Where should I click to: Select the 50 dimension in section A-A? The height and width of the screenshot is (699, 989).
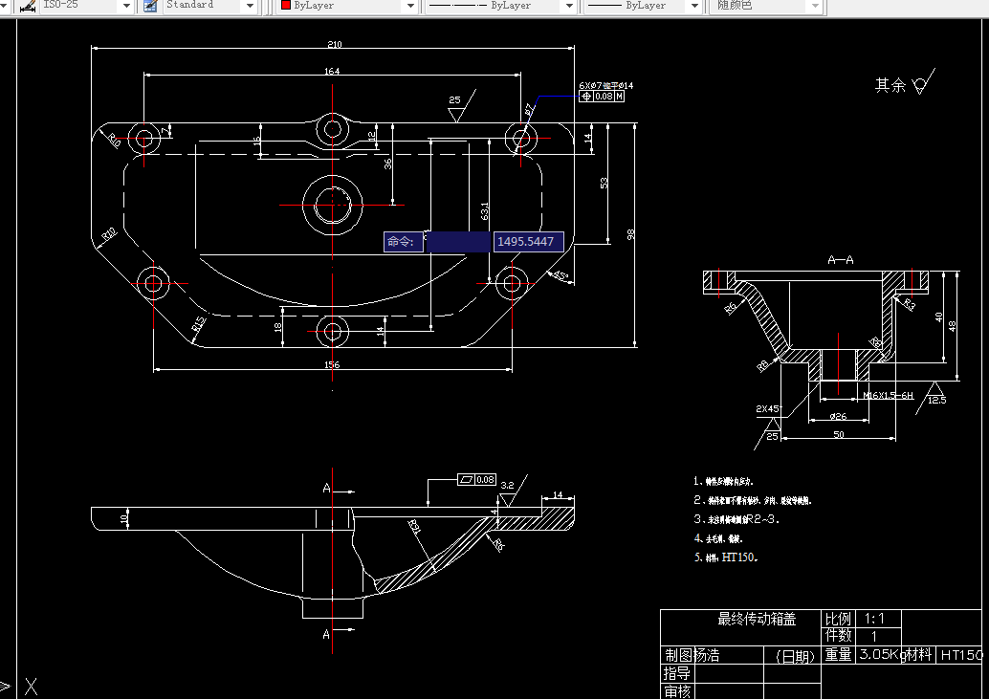tap(838, 434)
